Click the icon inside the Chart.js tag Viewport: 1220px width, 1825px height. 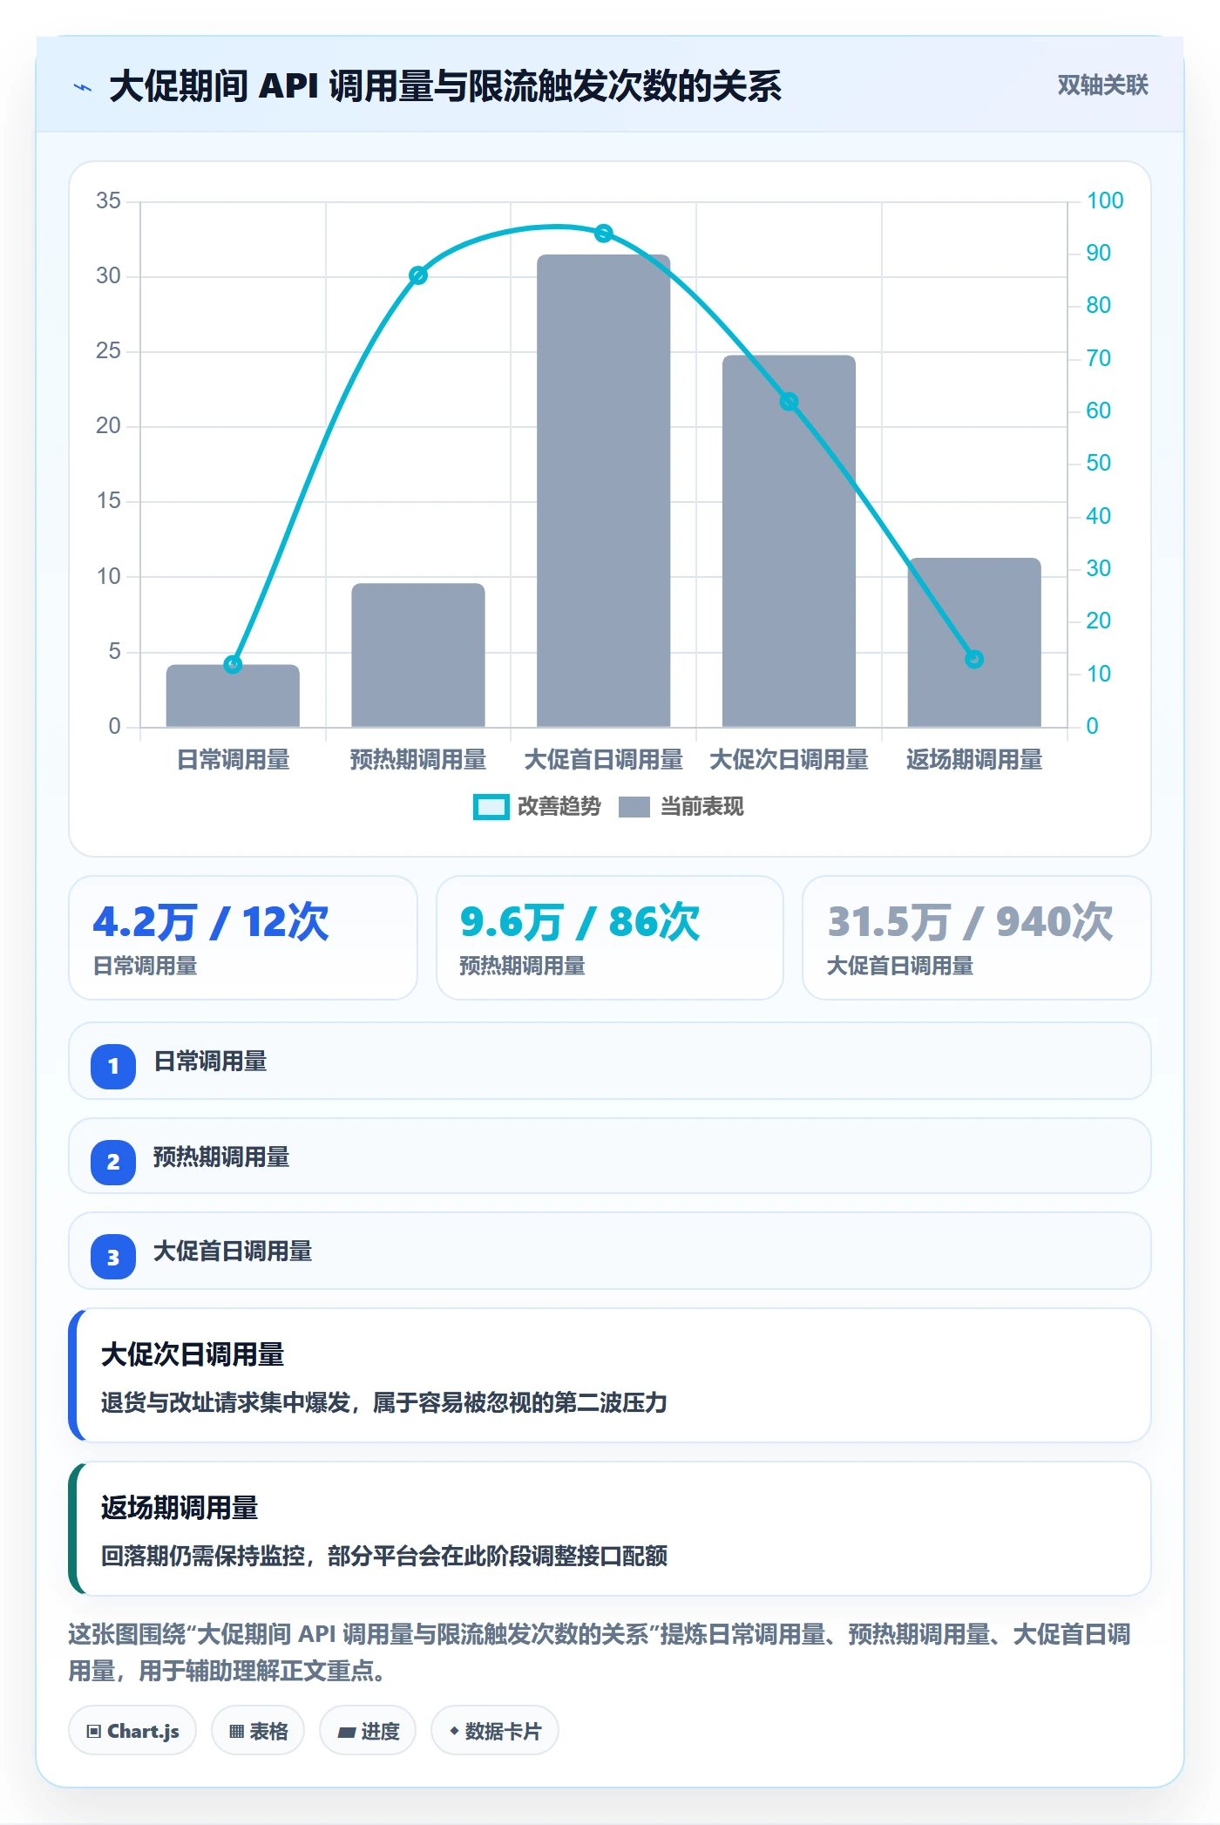click(94, 1732)
